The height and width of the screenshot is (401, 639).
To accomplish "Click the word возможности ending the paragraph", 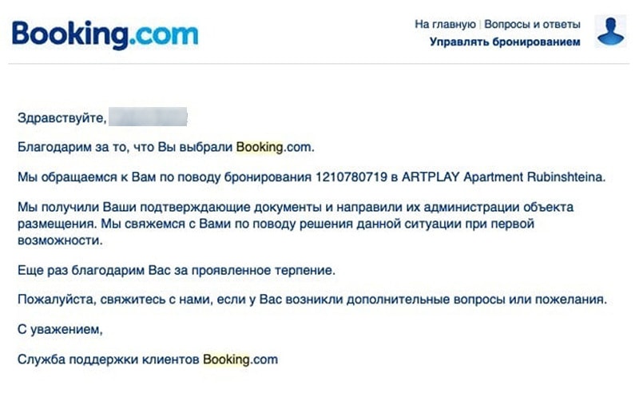I will [62, 239].
